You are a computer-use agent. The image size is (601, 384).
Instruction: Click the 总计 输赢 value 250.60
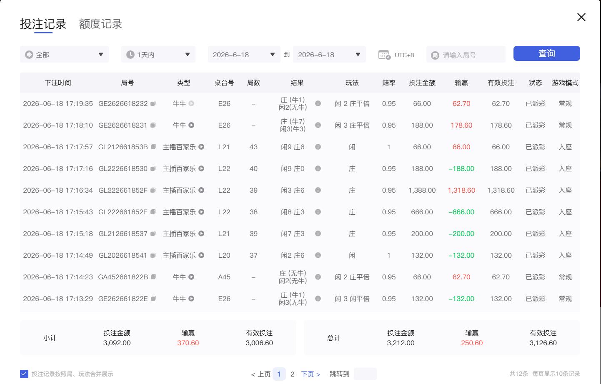pyautogui.click(x=472, y=343)
